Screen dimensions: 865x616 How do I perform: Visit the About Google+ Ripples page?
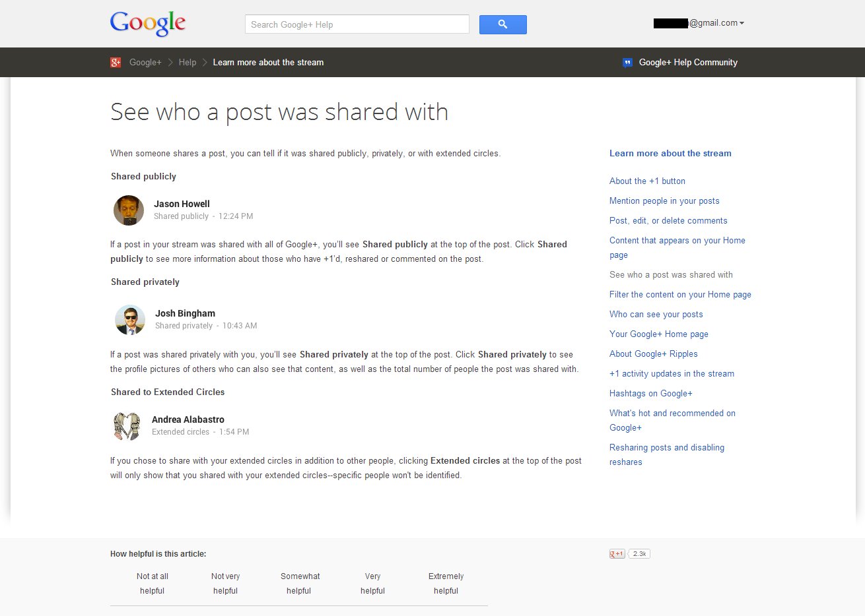coord(653,354)
